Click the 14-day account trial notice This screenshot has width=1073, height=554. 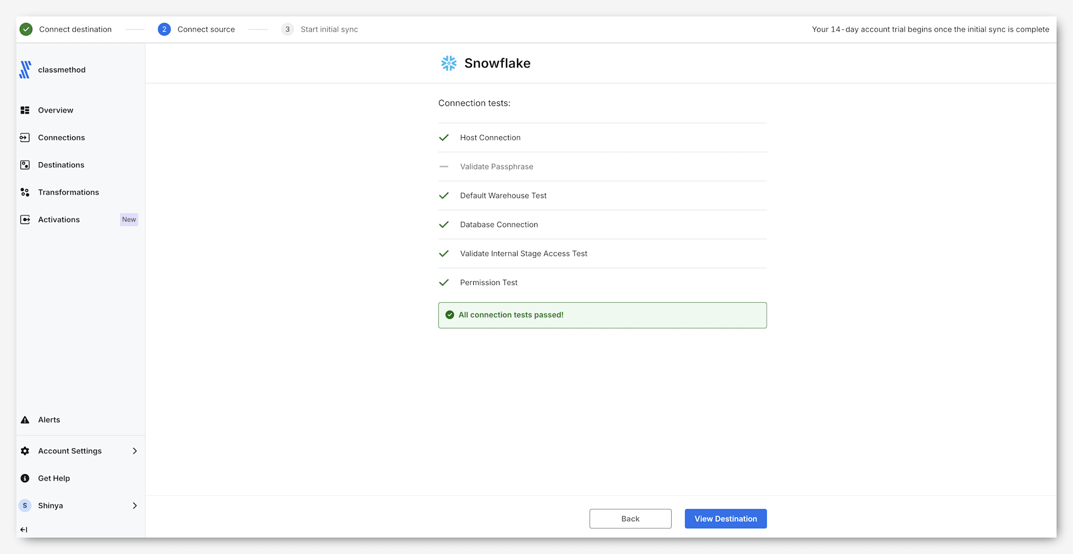pos(930,29)
